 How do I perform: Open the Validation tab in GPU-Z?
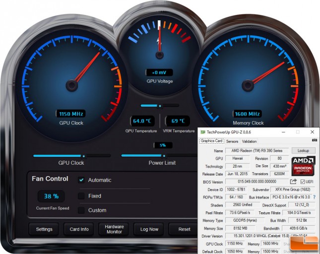coord(249,141)
